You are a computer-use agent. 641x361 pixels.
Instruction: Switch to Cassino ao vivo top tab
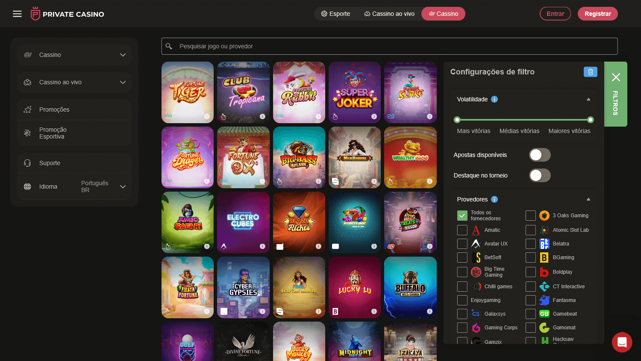389,14
